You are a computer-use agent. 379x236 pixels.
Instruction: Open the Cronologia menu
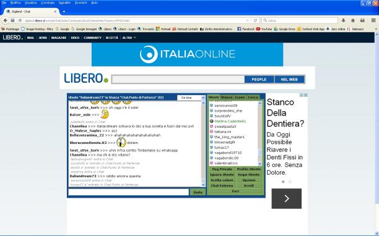click(x=48, y=2)
